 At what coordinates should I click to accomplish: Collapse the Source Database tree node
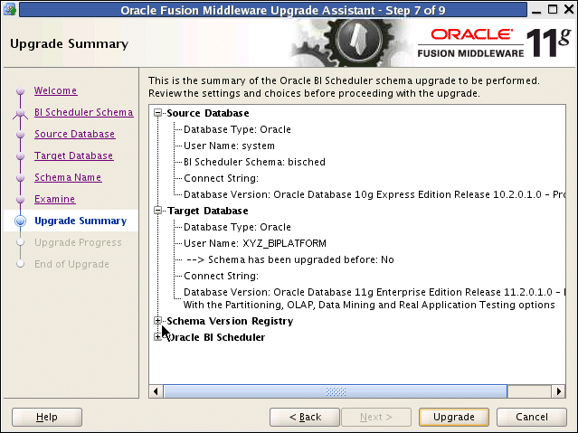[157, 113]
